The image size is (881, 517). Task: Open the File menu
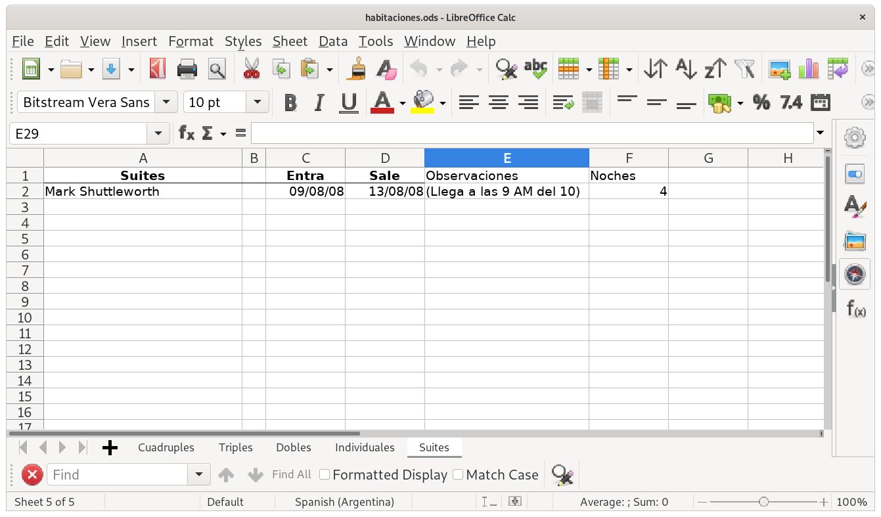click(x=23, y=41)
